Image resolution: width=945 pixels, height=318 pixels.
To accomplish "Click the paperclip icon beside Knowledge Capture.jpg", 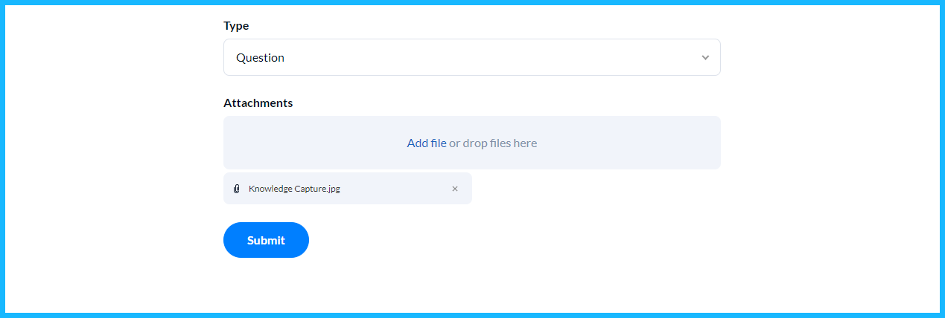I will pyautogui.click(x=237, y=189).
